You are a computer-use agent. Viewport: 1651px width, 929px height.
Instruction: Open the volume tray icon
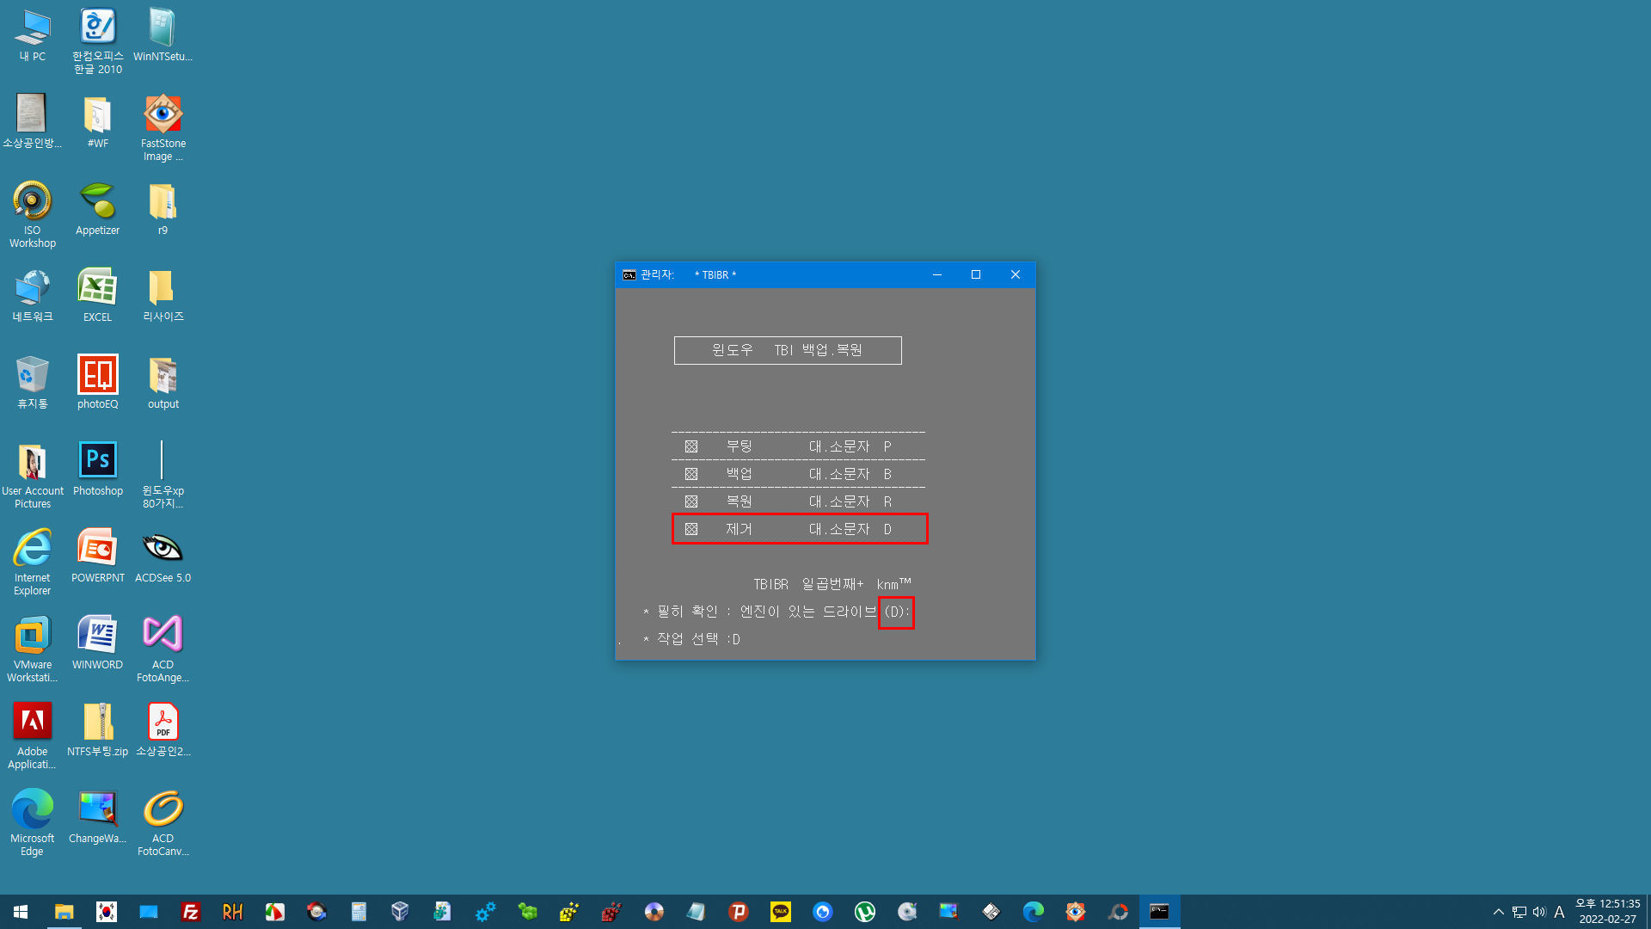pos(1539,912)
